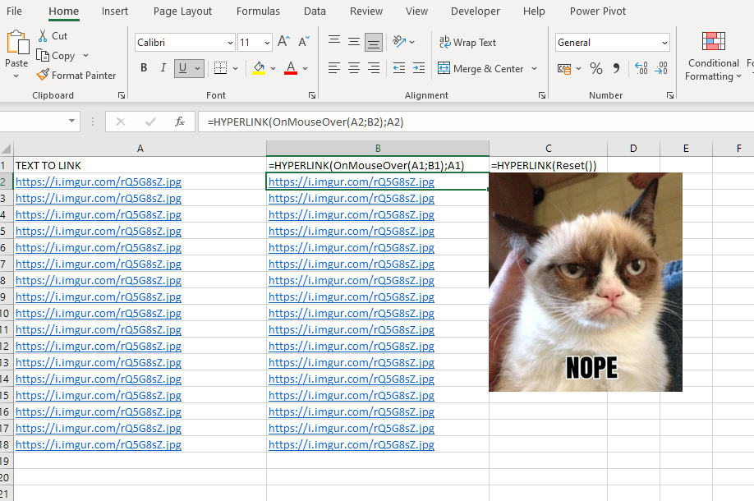
Task: Apply red font color
Action: [291, 68]
